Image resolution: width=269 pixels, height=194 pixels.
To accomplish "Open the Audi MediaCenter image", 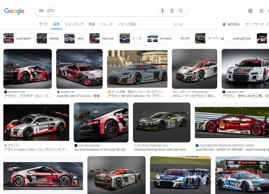I will [x=101, y=122].
